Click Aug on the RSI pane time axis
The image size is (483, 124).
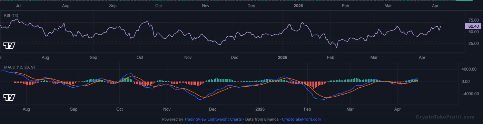(46, 58)
